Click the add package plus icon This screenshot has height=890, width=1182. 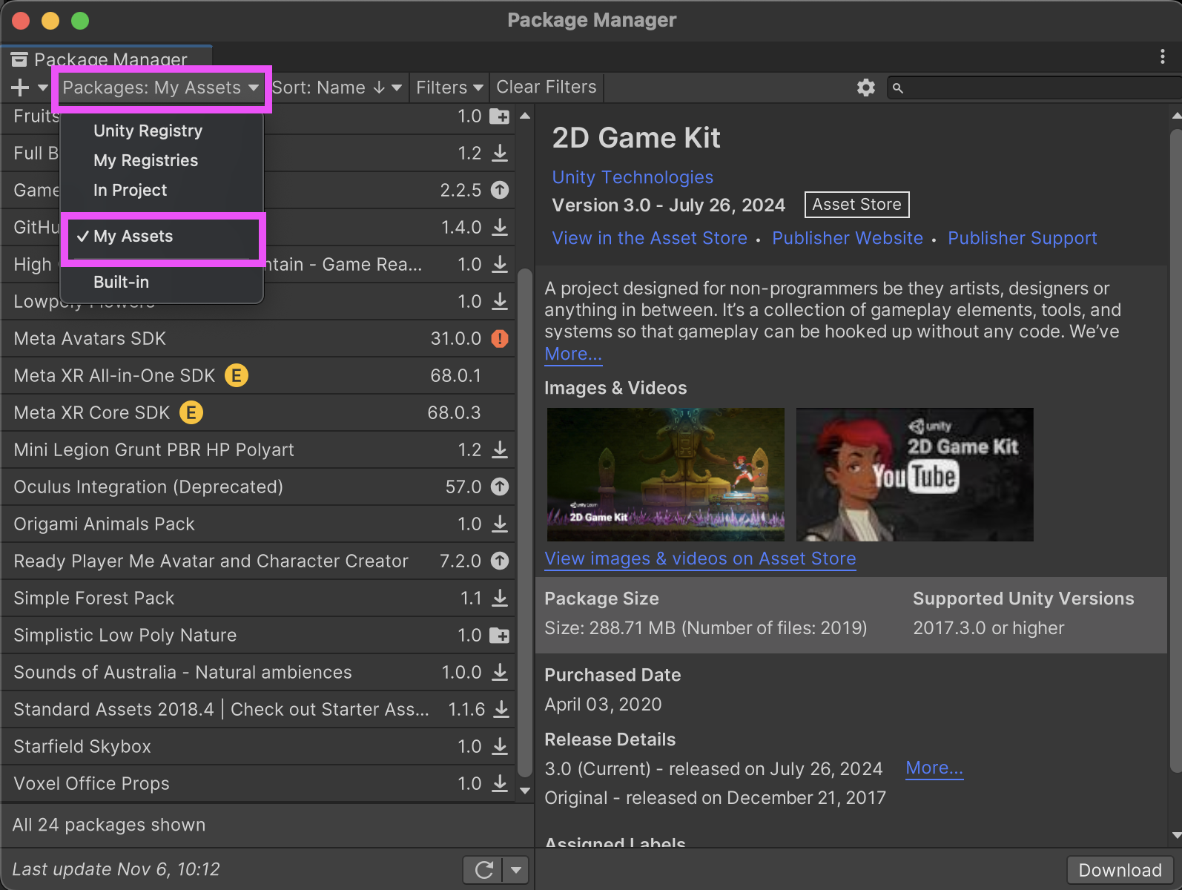pos(20,88)
